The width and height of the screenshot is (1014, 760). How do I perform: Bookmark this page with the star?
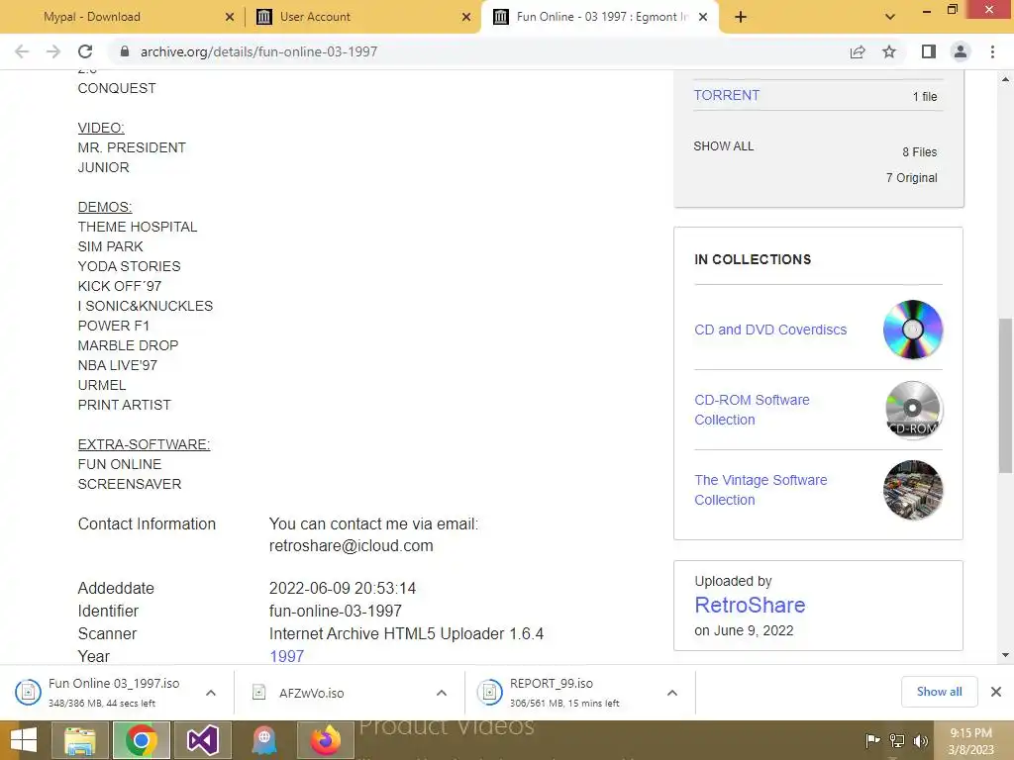click(x=889, y=51)
